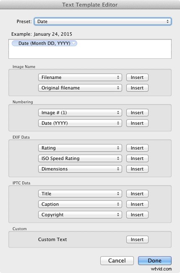The image size is (180, 273).
Task: Open the Title dropdown under IPTC Data
Action: pyautogui.click(x=80, y=194)
